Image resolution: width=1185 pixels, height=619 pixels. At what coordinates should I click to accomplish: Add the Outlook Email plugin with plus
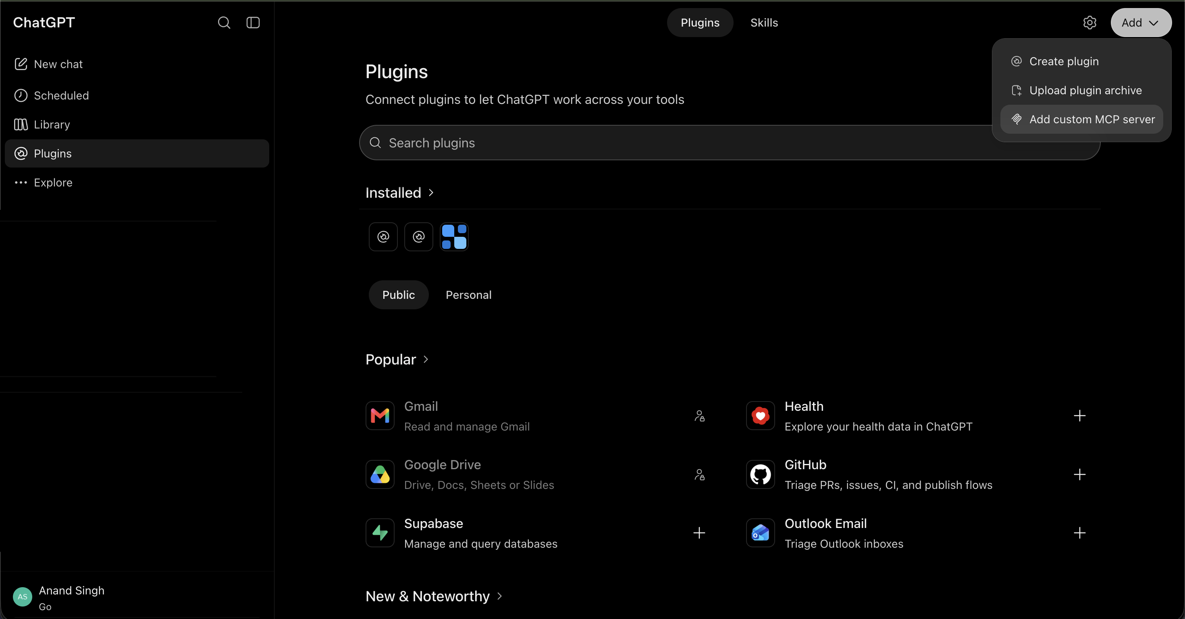click(x=1080, y=533)
